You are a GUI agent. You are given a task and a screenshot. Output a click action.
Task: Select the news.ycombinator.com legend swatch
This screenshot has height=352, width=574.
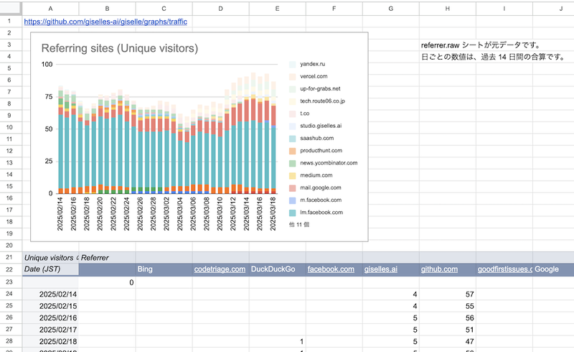[x=293, y=163]
